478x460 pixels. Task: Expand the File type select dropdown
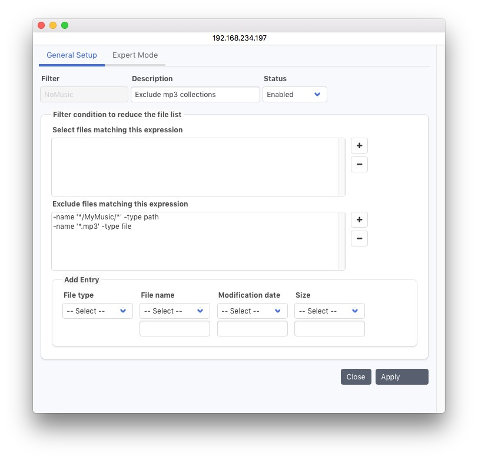click(x=98, y=311)
